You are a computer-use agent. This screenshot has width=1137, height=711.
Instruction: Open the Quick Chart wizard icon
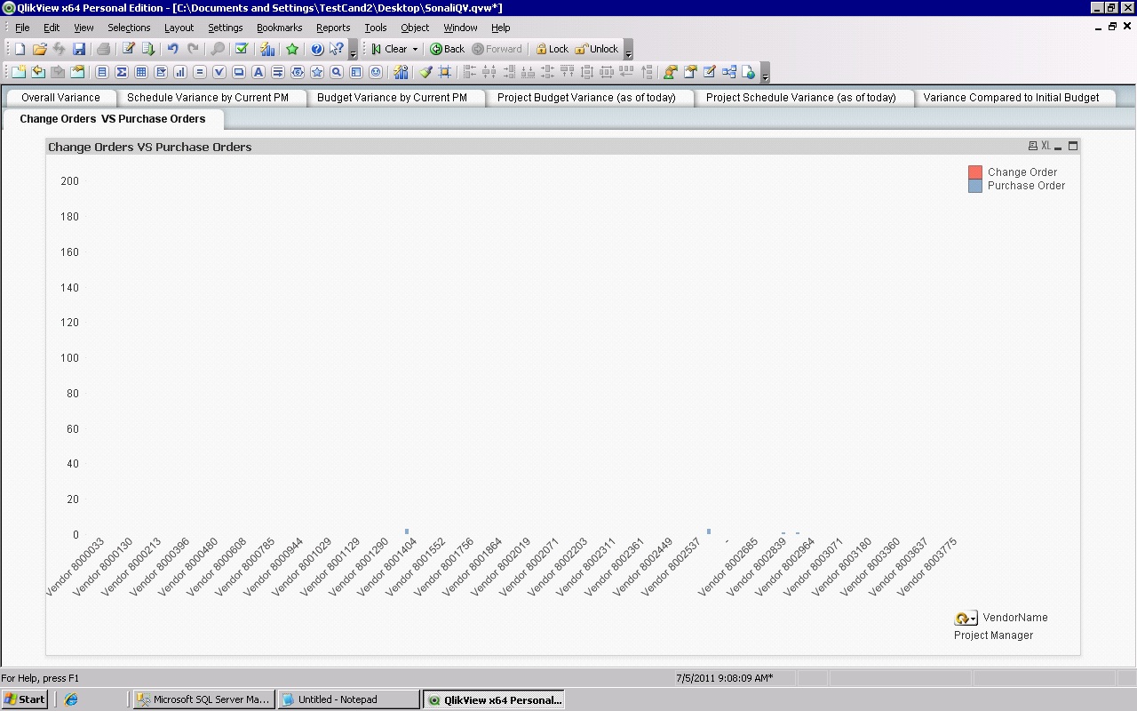267,50
